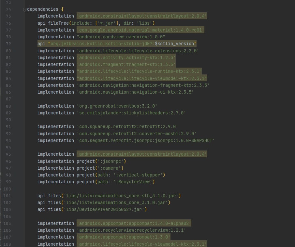Click the fragment-ktx:1.3.5 dependency
295x247 pixels.
[x=126, y=65]
